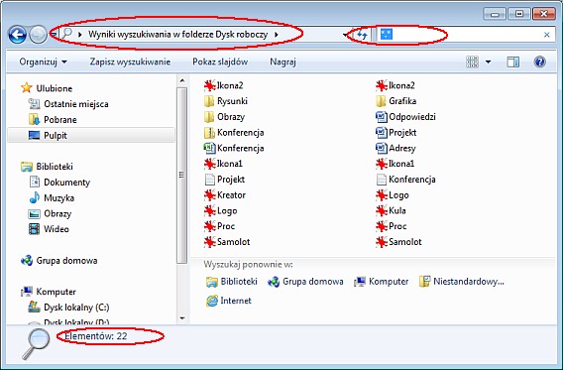Open the Pobrane folder in sidebar
The image size is (563, 370).
[x=53, y=120]
